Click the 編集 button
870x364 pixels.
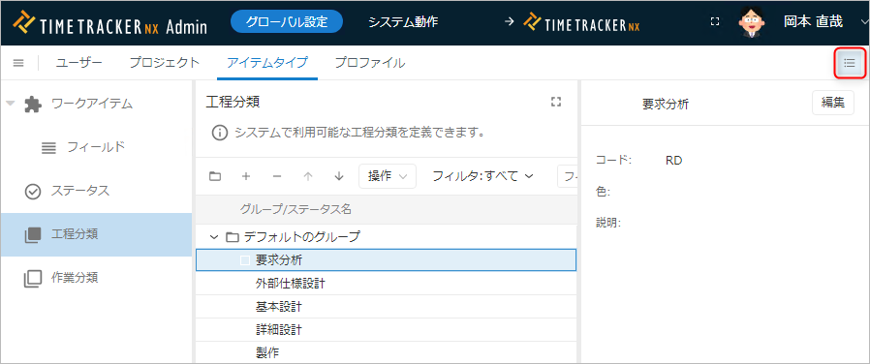[x=833, y=103]
